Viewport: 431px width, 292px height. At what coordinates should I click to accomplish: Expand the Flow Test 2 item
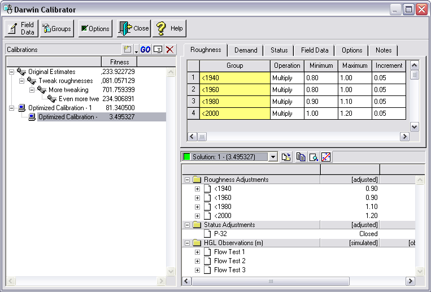[197, 261]
